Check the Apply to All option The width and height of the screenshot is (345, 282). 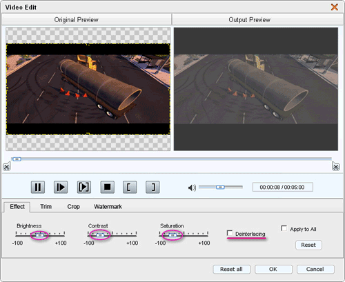tap(284, 228)
